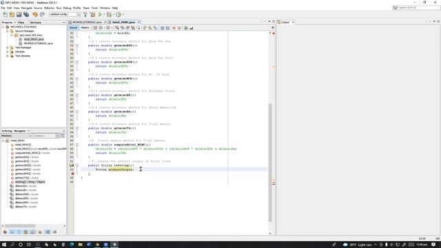Screen dimensions: 441x248
Task: Expand the Libraries node
Action: pyautogui.click(x=8, y=52)
